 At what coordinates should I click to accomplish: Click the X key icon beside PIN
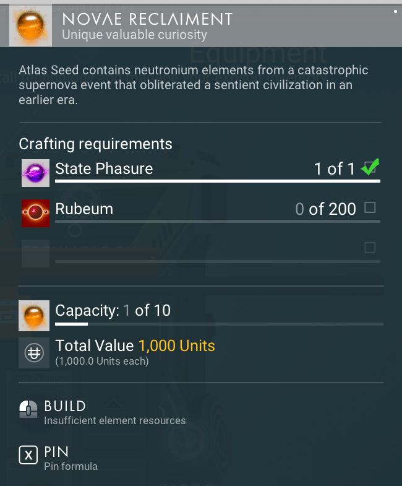click(x=28, y=454)
